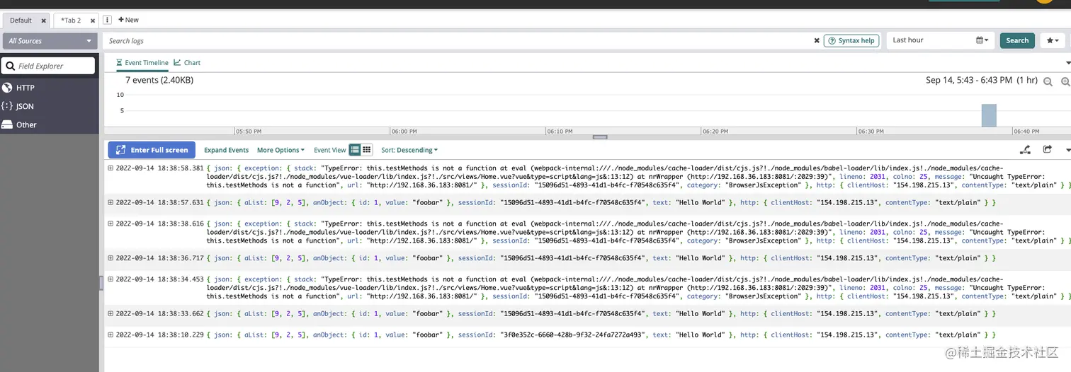Open the tab options kebab menu
This screenshot has height=372, width=1071.
coord(108,21)
